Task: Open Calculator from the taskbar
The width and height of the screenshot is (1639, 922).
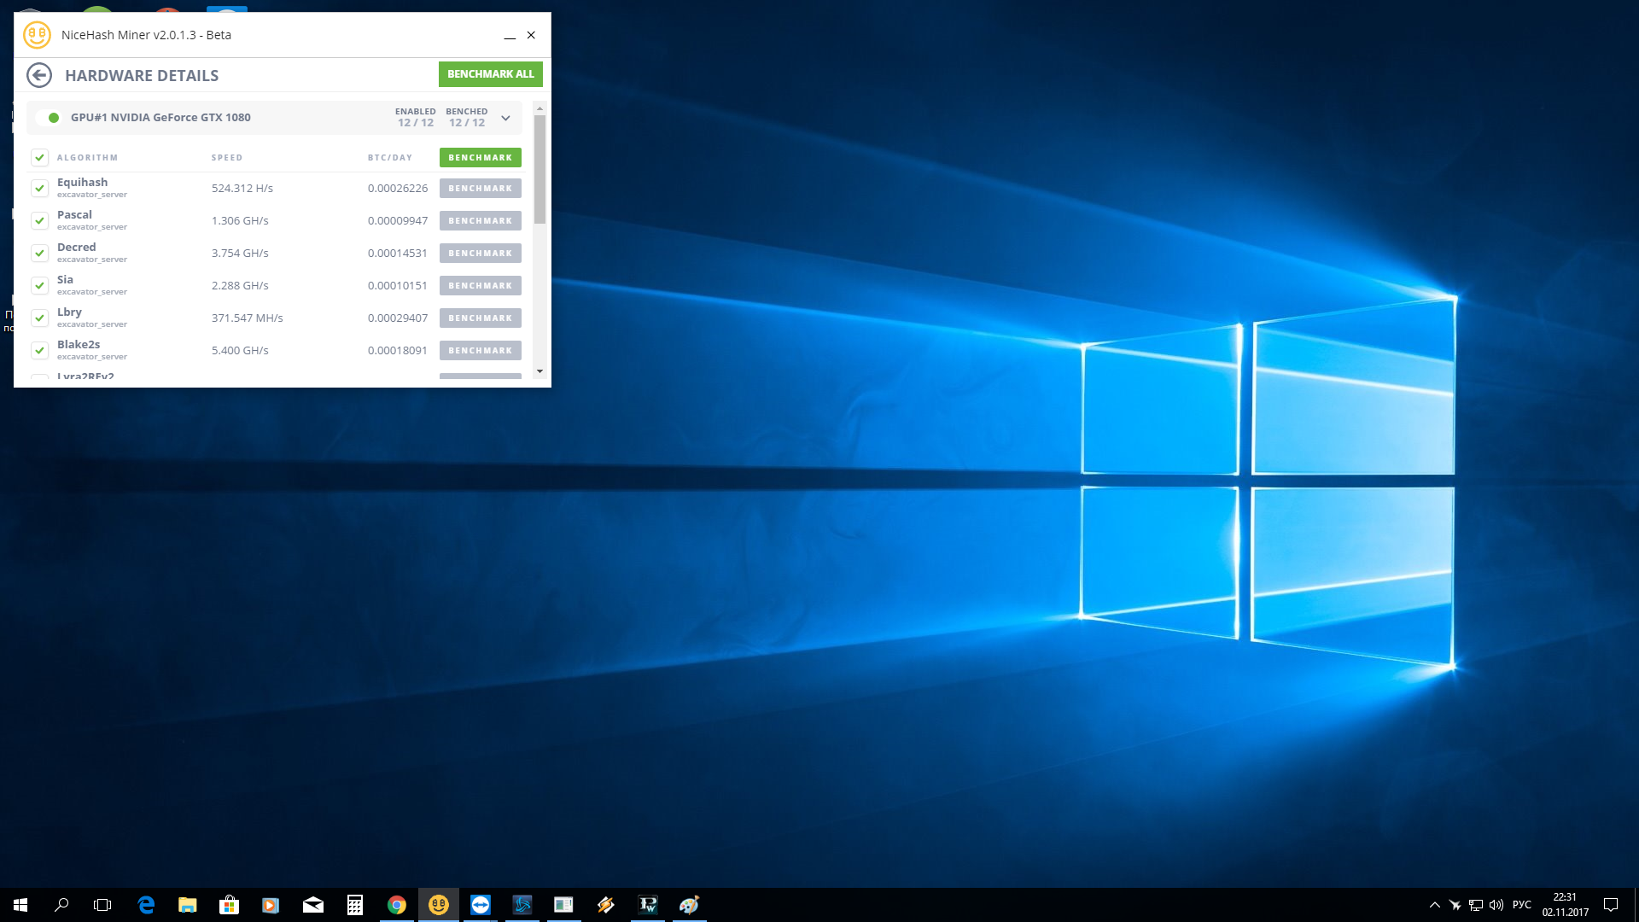Action: (x=355, y=905)
